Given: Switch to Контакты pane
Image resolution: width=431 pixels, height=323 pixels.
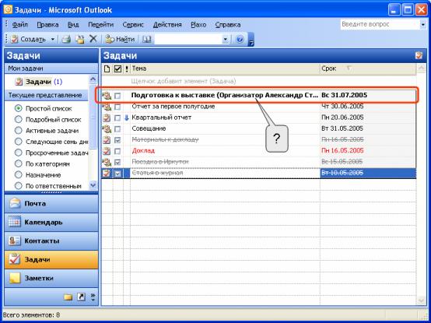Looking at the screenshot, I should pyautogui.click(x=51, y=240).
